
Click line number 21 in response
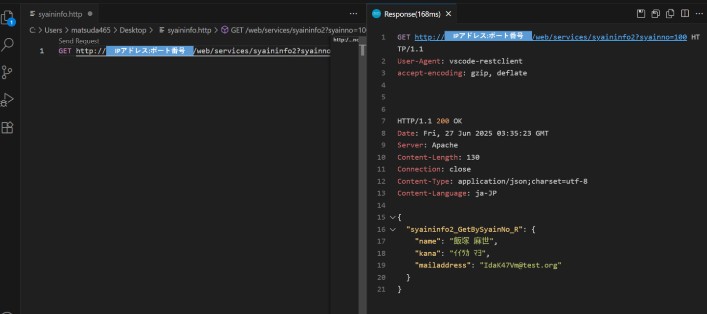(381, 289)
